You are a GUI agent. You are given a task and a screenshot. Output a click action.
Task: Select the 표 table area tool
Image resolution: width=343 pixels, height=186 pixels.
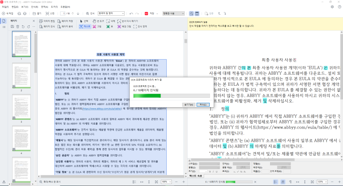point(110,27)
